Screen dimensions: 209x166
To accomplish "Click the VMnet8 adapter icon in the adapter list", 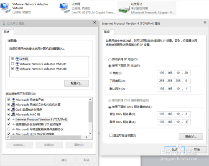I will 17,69.
